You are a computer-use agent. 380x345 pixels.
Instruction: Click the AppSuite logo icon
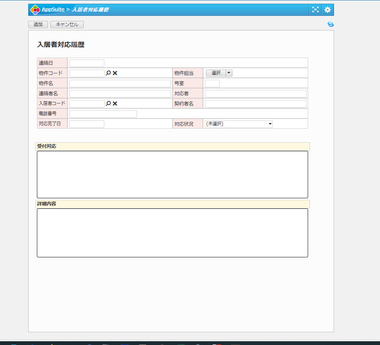coord(35,10)
